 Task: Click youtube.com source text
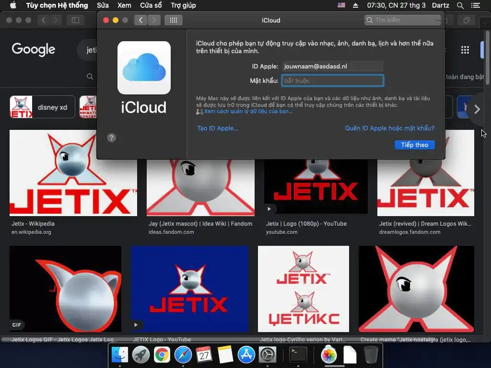tap(282, 232)
